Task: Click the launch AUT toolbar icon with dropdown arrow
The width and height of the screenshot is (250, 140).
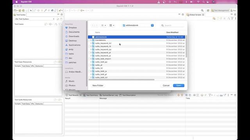Action: pos(61,10)
